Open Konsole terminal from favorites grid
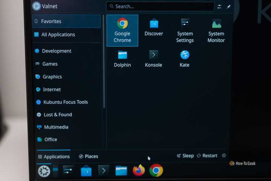271x181 pixels. [154, 59]
